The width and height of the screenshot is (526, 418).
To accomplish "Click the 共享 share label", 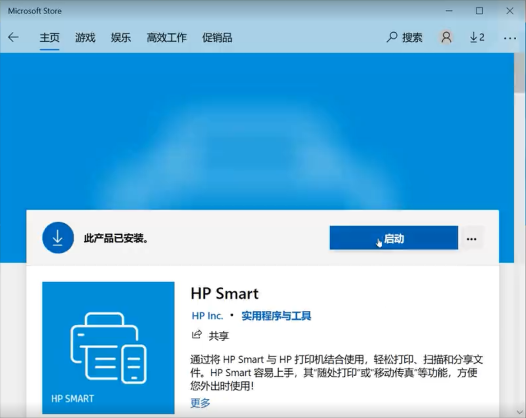I will (x=219, y=336).
